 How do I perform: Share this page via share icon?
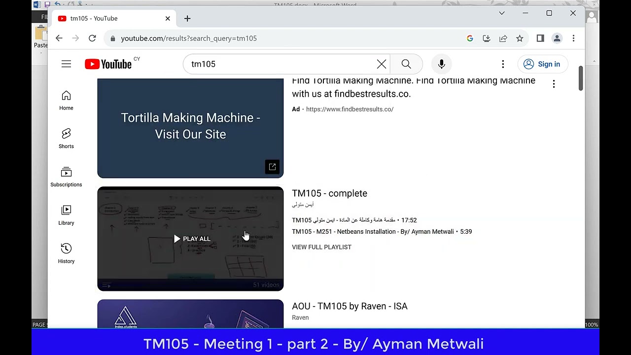[503, 38]
